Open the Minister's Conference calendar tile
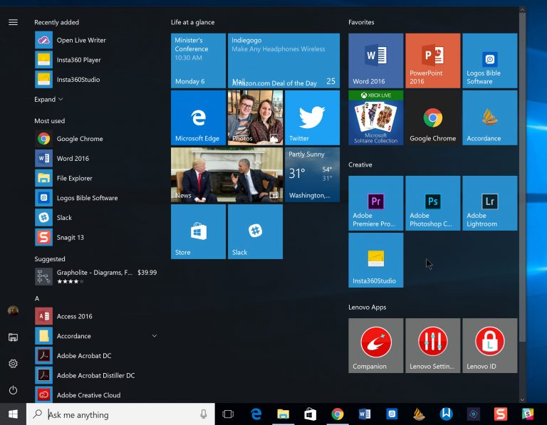 click(198, 61)
